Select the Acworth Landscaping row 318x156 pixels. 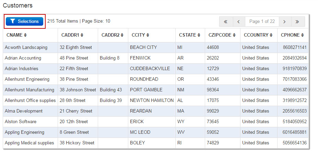point(156,48)
